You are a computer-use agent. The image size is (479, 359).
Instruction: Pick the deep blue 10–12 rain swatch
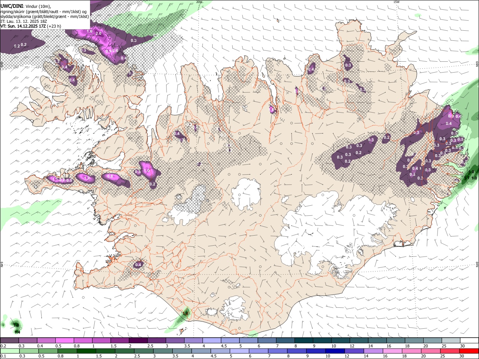335,351
